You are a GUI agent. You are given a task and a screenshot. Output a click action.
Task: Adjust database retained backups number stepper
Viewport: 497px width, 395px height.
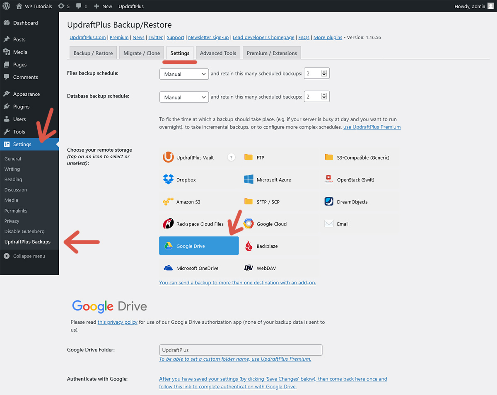pyautogui.click(x=324, y=97)
